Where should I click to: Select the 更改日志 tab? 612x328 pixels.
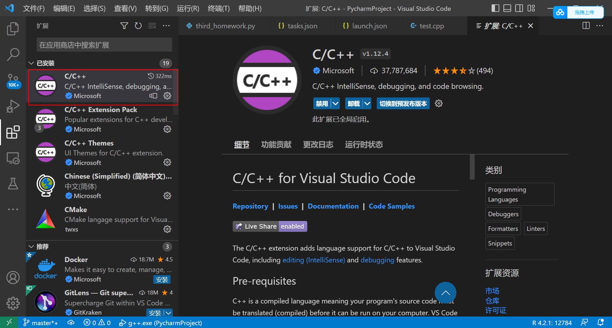click(x=318, y=145)
